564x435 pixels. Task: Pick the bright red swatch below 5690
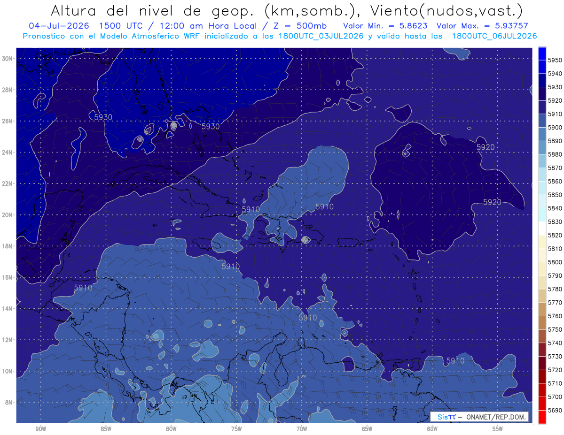click(x=542, y=417)
